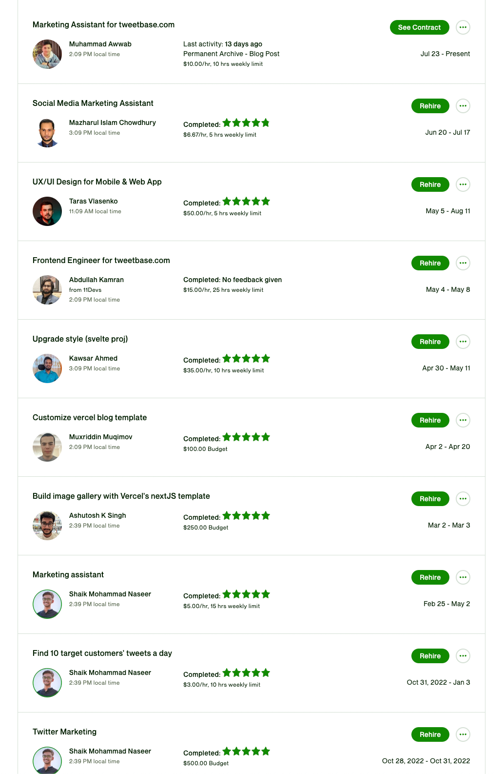This screenshot has height=774, width=504.
Task: Open ellipsis menu for Social Media Marketing Assistant
Action: coord(463,106)
